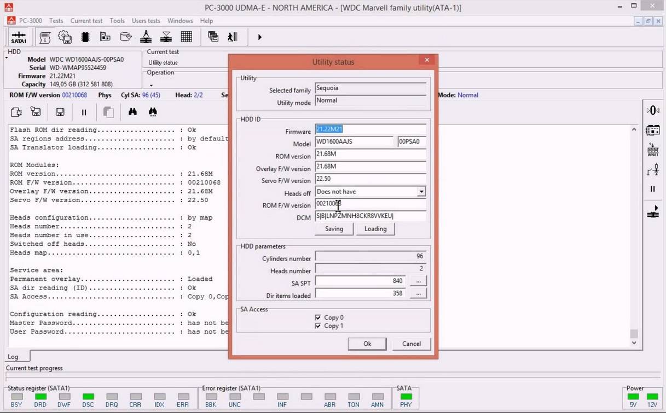Open the Tools menu
This screenshot has height=413, width=666.
click(x=117, y=21)
